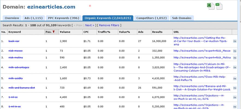
Task: Open the Overview tab
Action: click(x=12, y=18)
